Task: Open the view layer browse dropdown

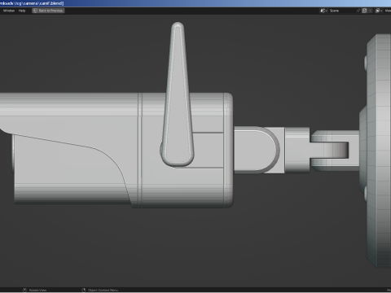Action: (x=379, y=11)
